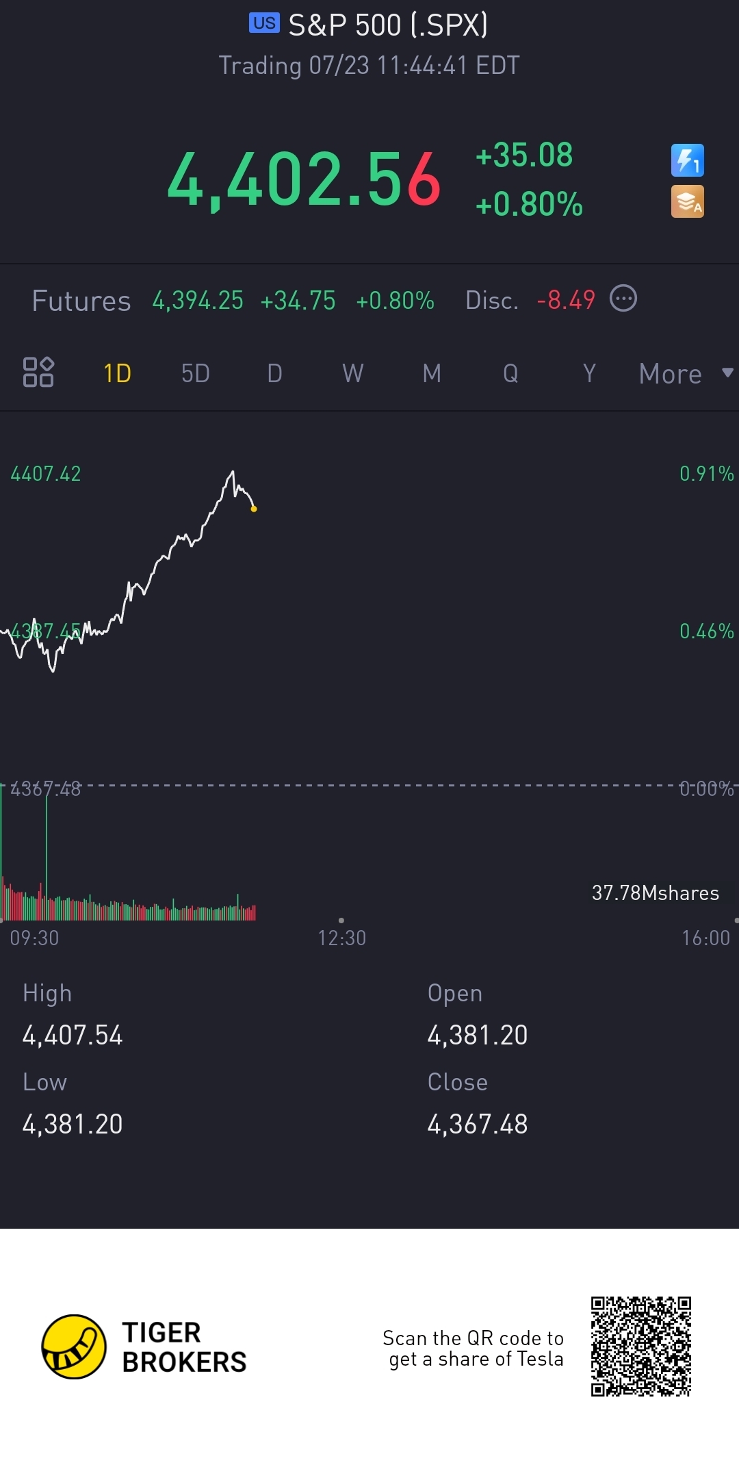Select the quarterly Q chart tab
Viewport: 739px width, 1465px height.
[x=510, y=373]
